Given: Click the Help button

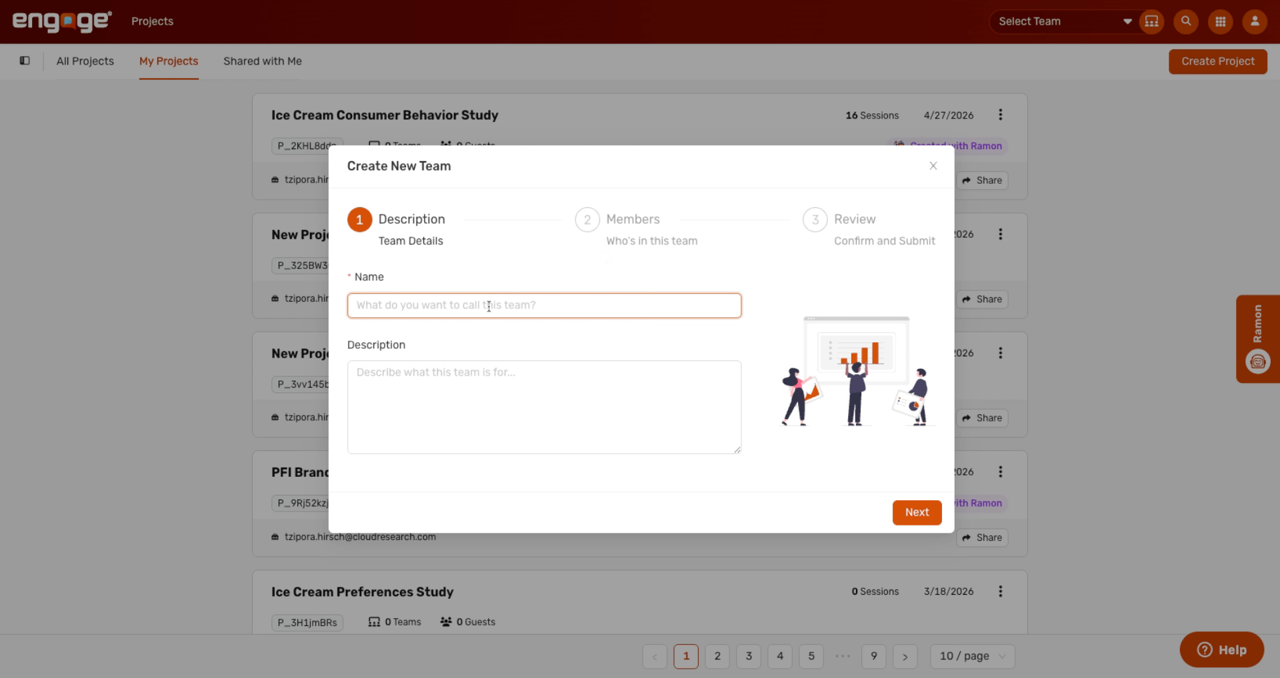Looking at the screenshot, I should tap(1221, 649).
